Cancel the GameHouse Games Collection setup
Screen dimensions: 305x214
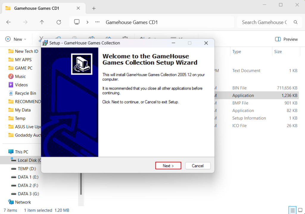(x=197, y=166)
